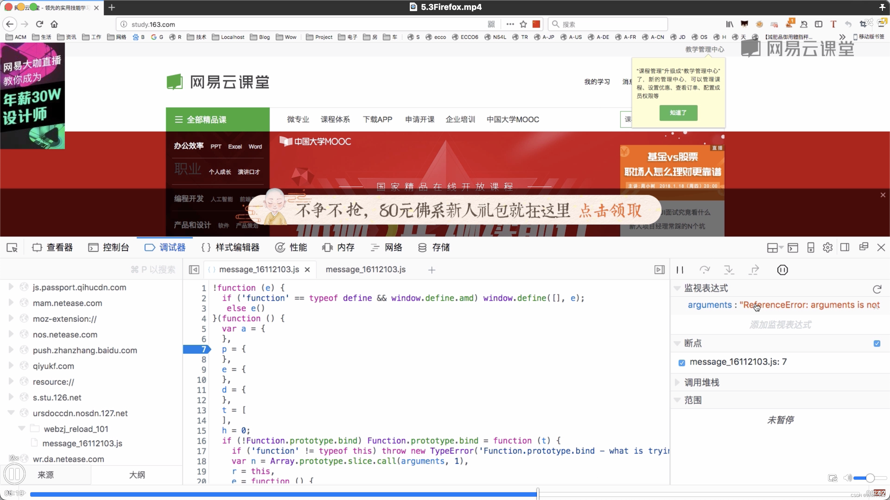Collapse the ursdoccdn.nosdn.127.net node
The height and width of the screenshot is (500, 890).
[11, 413]
